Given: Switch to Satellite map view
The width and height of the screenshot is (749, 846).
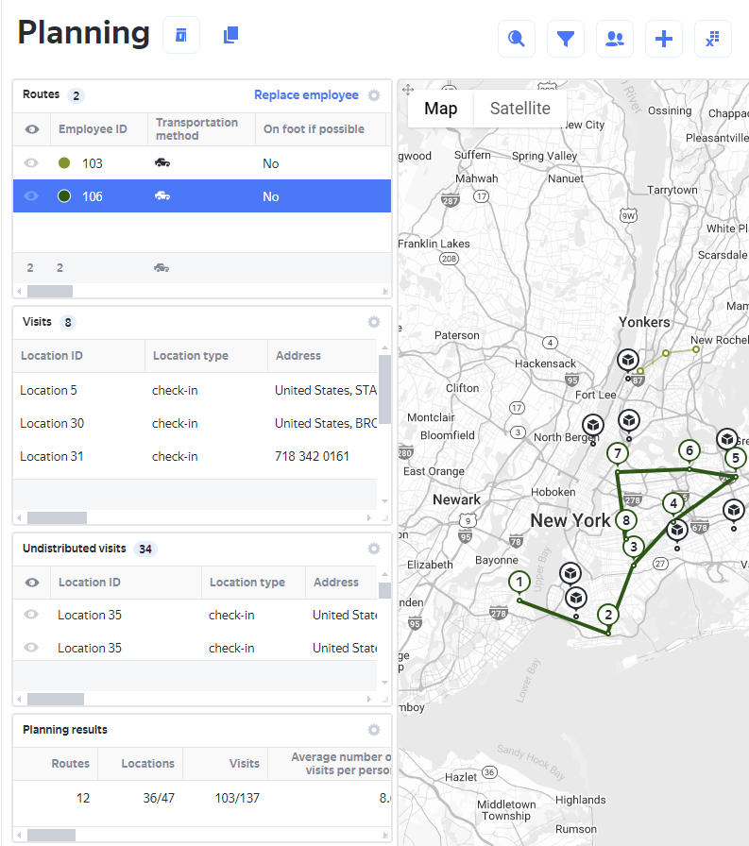Looking at the screenshot, I should point(519,109).
